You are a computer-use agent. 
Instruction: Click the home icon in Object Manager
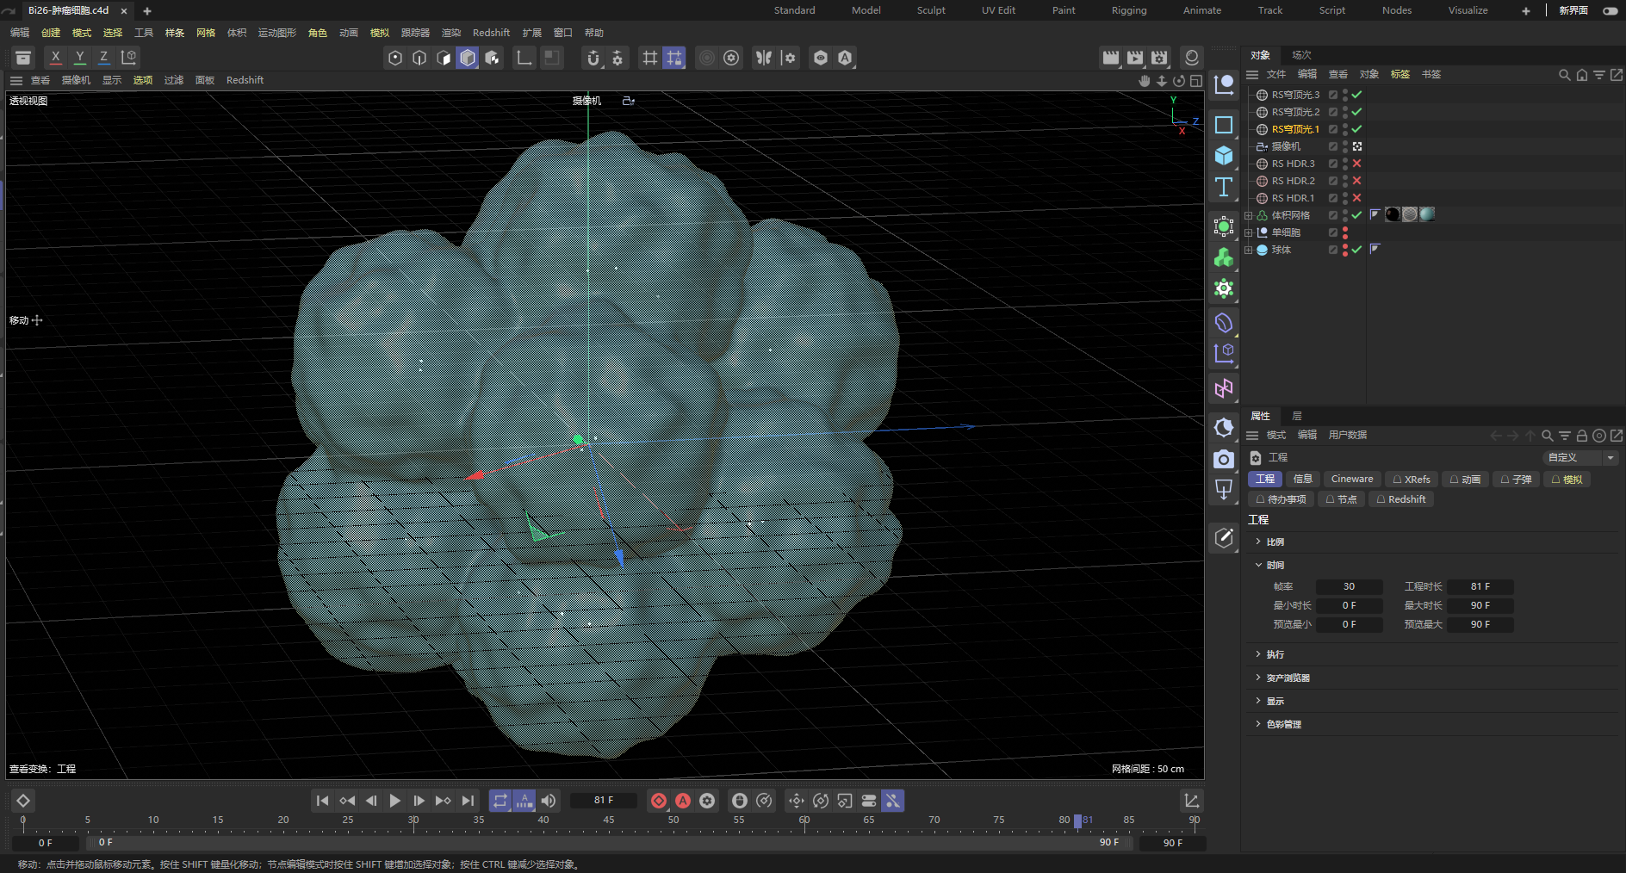pos(1582,75)
